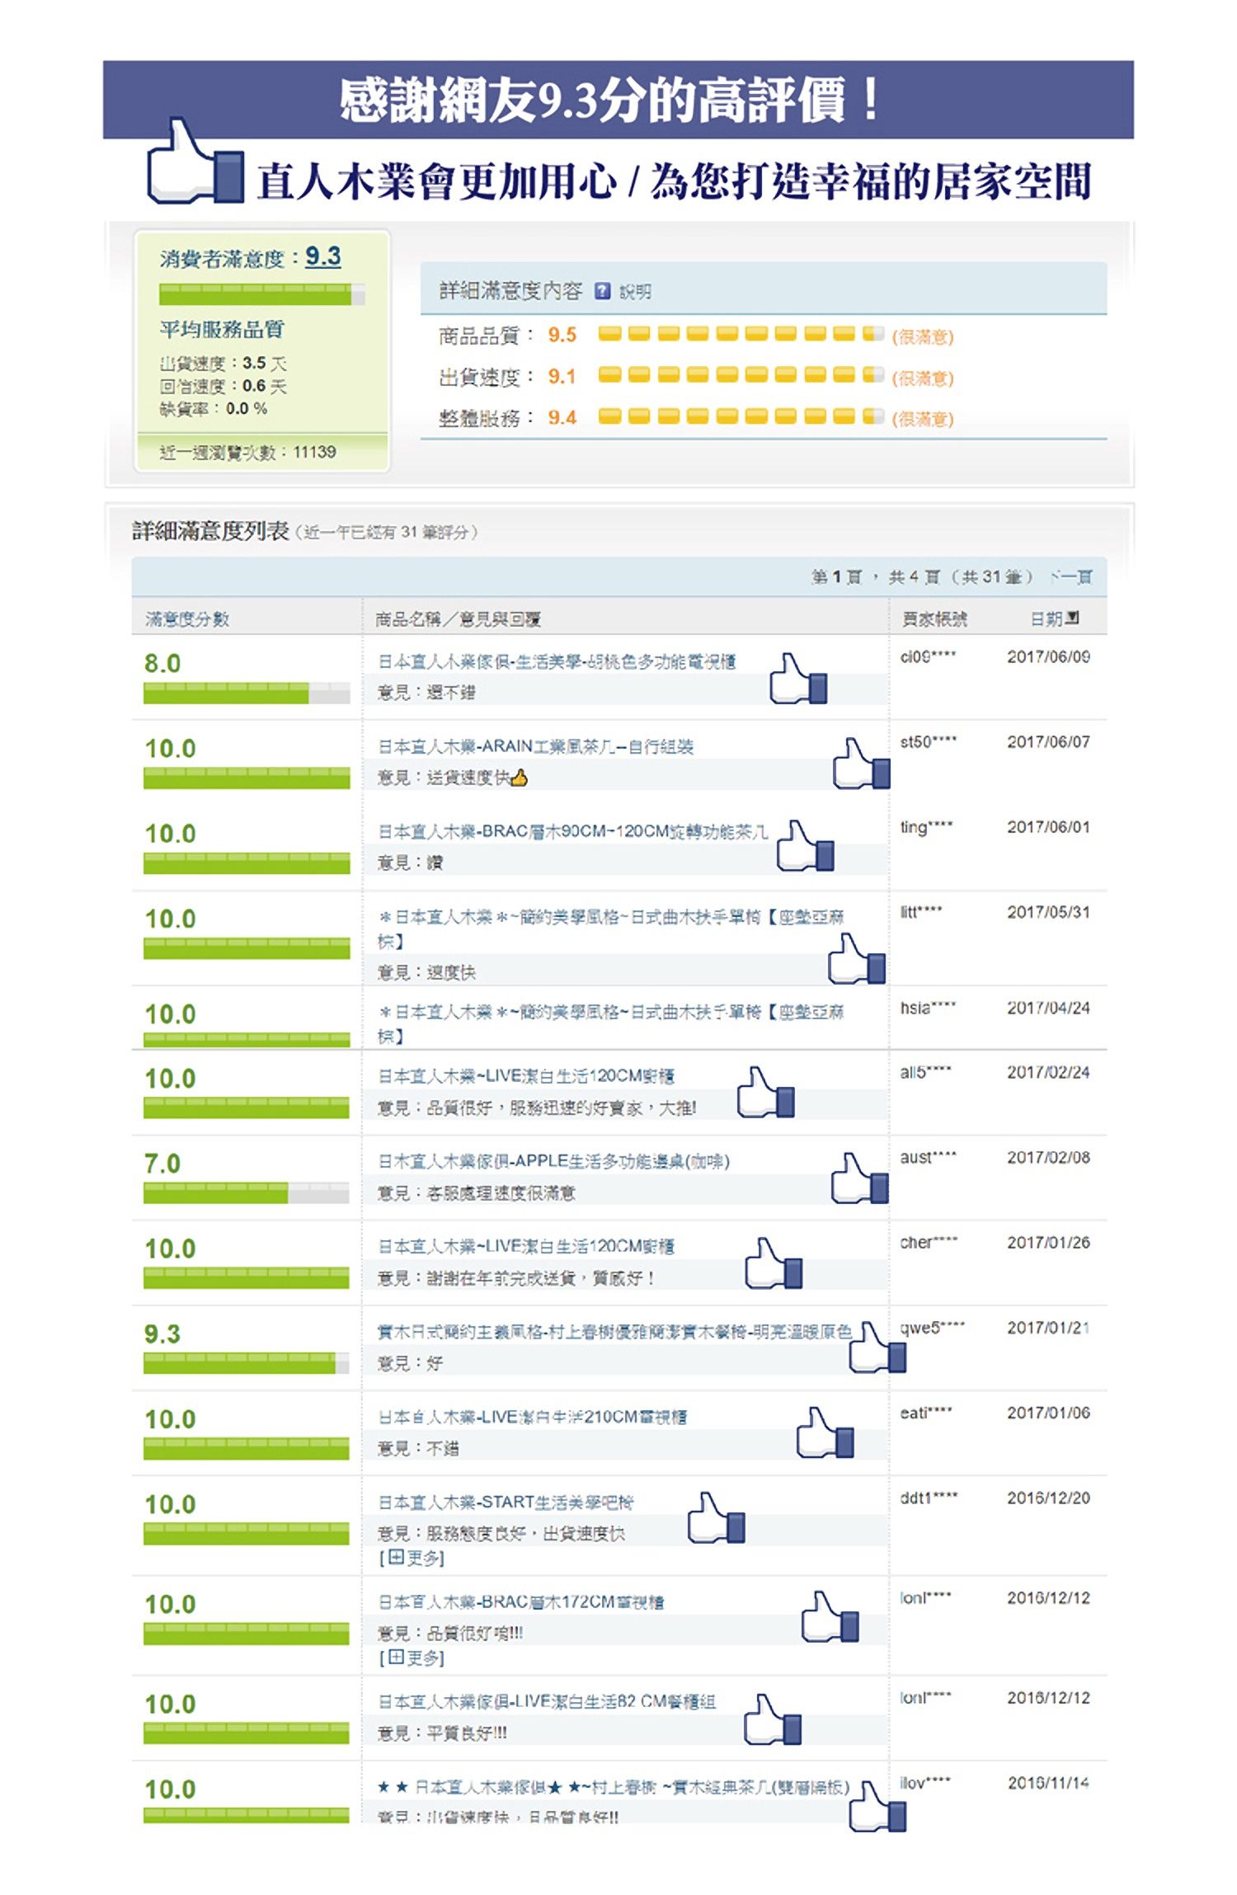Click the 說明 explanation link
This screenshot has height=1895, width=1237.
coord(635,291)
